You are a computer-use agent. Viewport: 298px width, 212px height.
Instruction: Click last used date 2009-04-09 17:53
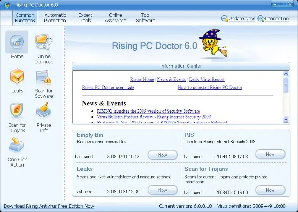pos(232,157)
